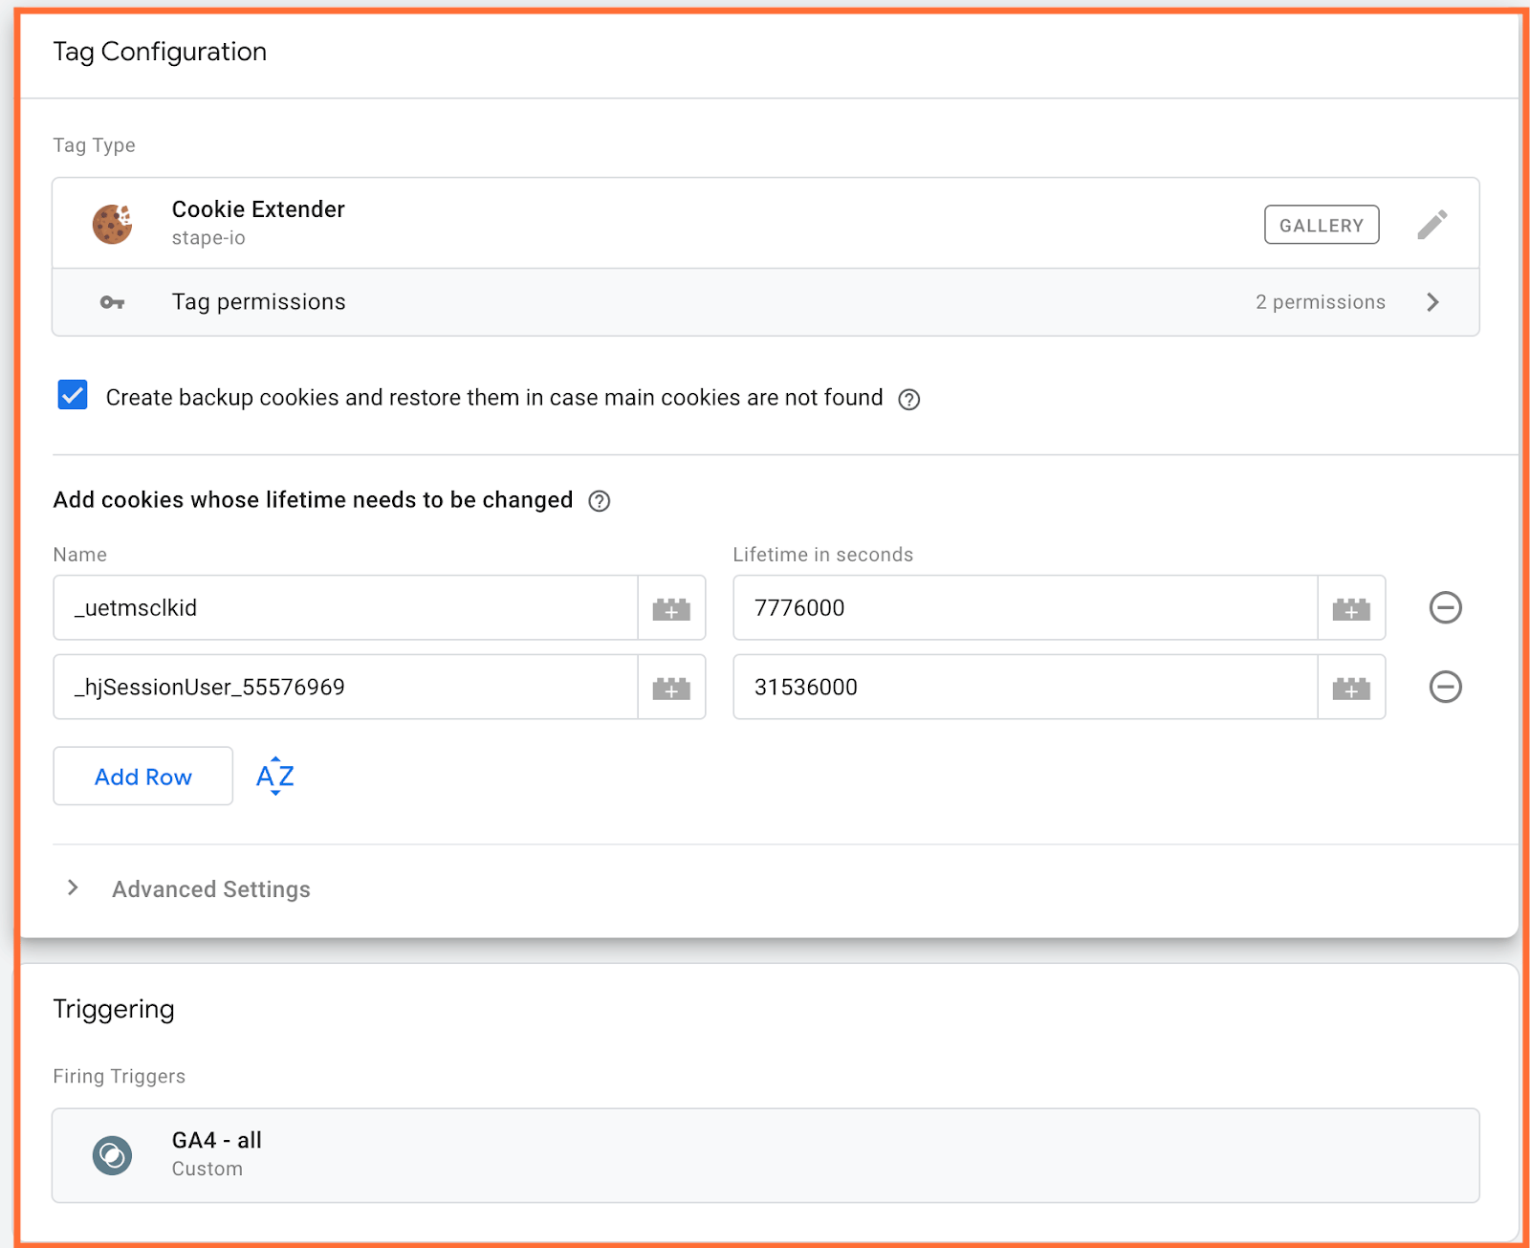This screenshot has width=1530, height=1248.
Task: Click the pencil edit icon for tag type
Action: [x=1432, y=225]
